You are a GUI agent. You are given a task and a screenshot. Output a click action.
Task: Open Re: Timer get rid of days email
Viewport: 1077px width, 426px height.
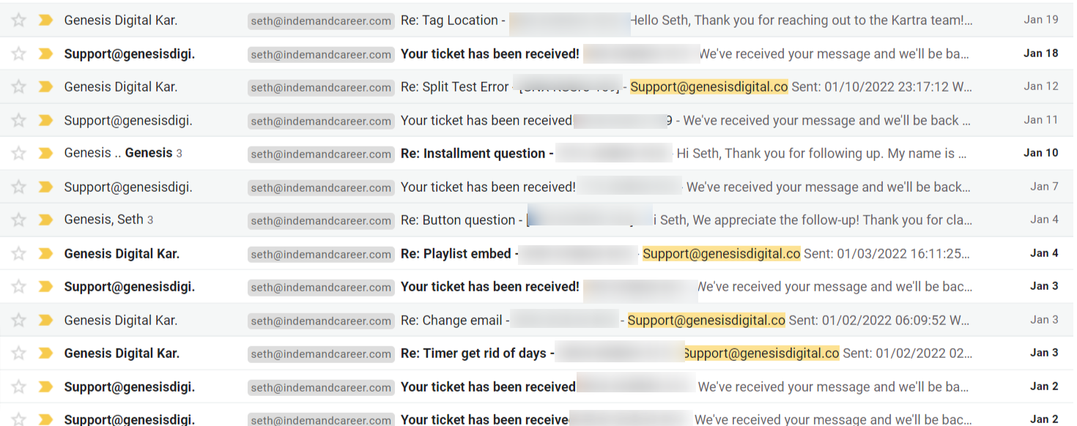(x=473, y=354)
